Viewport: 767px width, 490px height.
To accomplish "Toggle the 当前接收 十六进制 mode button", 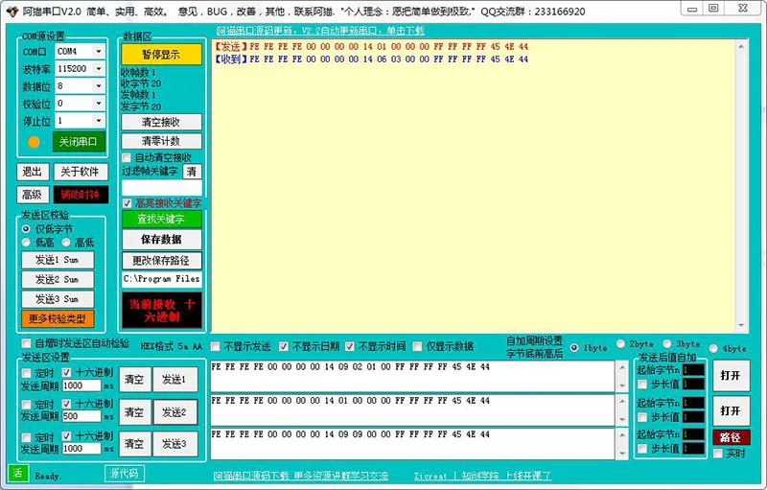I will tap(161, 310).
